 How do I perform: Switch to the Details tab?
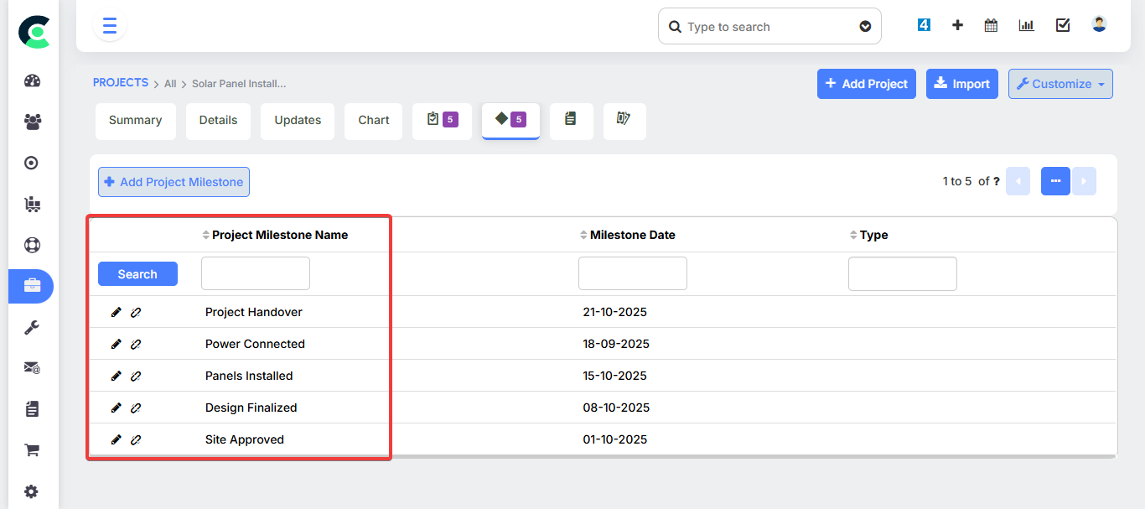pyautogui.click(x=218, y=121)
